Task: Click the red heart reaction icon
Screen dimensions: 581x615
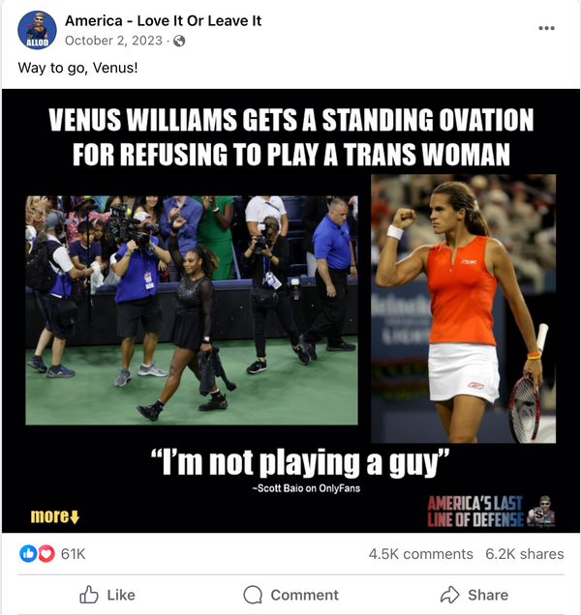Action: pyautogui.click(x=46, y=553)
